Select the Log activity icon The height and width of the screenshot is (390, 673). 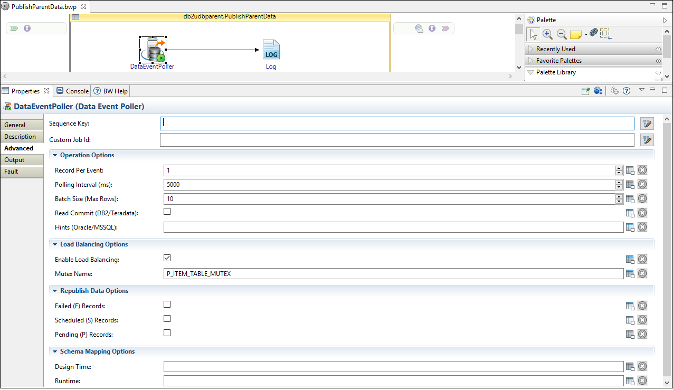pos(271,50)
